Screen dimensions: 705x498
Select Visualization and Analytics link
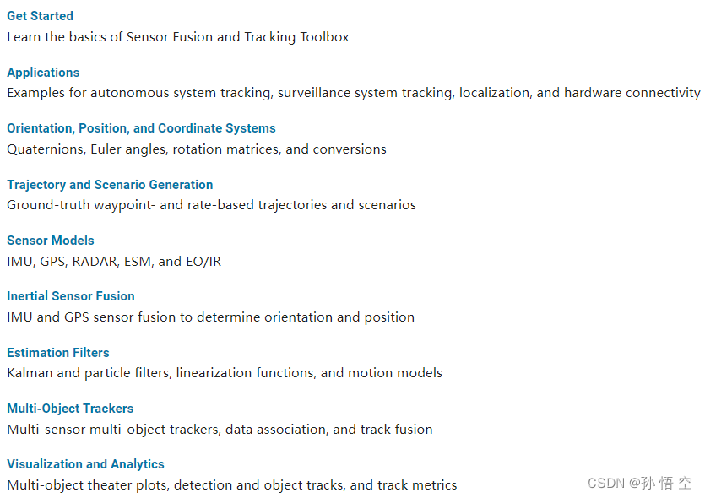pyautogui.click(x=85, y=464)
